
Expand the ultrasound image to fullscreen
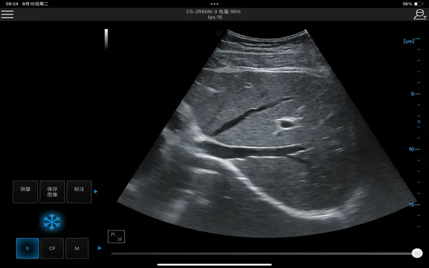(116, 236)
